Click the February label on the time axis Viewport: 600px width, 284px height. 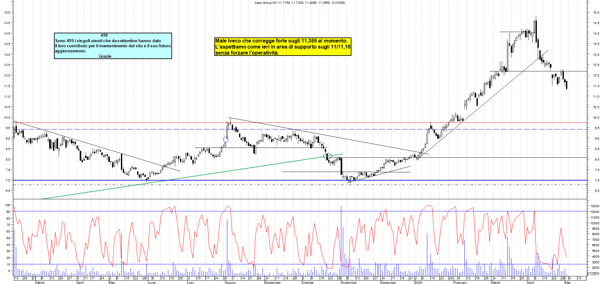coord(461,282)
